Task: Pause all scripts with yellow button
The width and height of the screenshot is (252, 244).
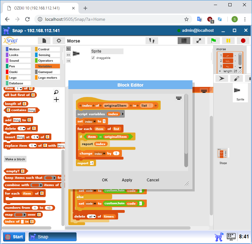Action: pos(228,41)
